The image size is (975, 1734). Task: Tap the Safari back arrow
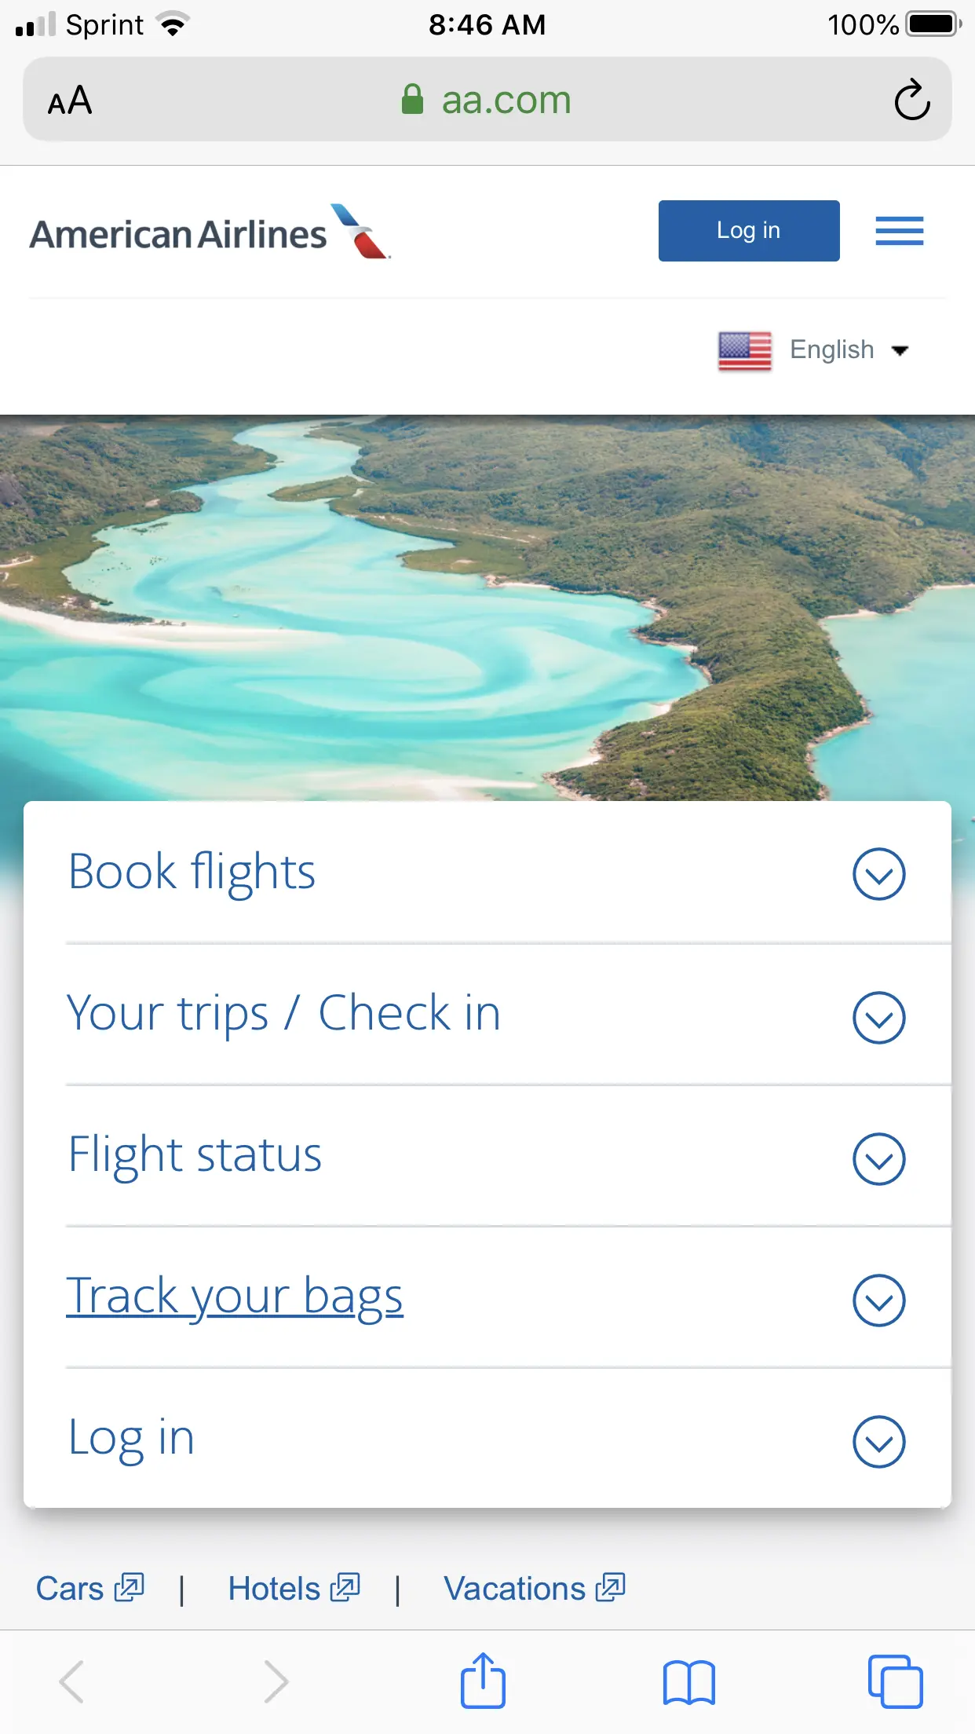pyautogui.click(x=71, y=1681)
